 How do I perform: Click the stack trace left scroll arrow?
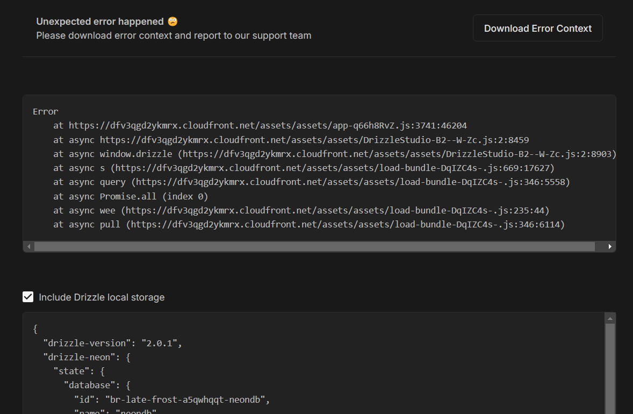tap(28, 246)
